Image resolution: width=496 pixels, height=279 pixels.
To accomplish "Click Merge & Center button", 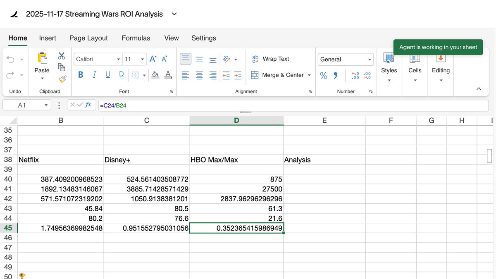I will (x=277, y=75).
